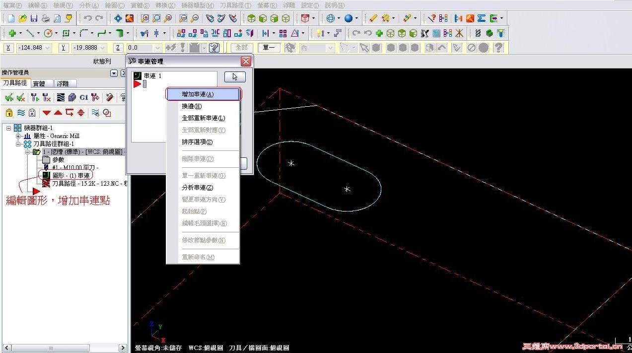Click the help question mark beside Z field
This screenshot has height=353, width=632.
214,48
